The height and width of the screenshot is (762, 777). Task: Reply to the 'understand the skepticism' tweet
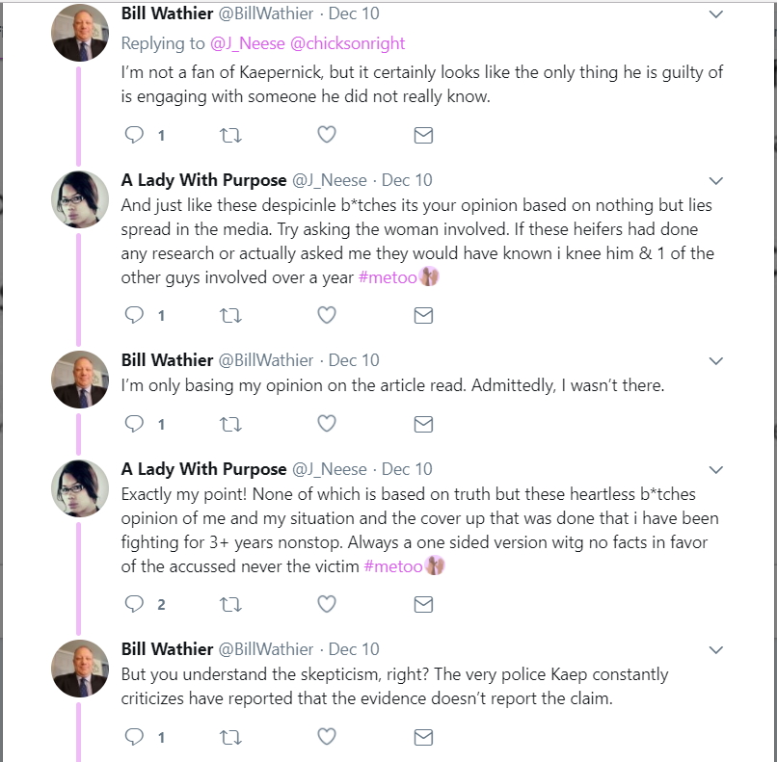(134, 737)
